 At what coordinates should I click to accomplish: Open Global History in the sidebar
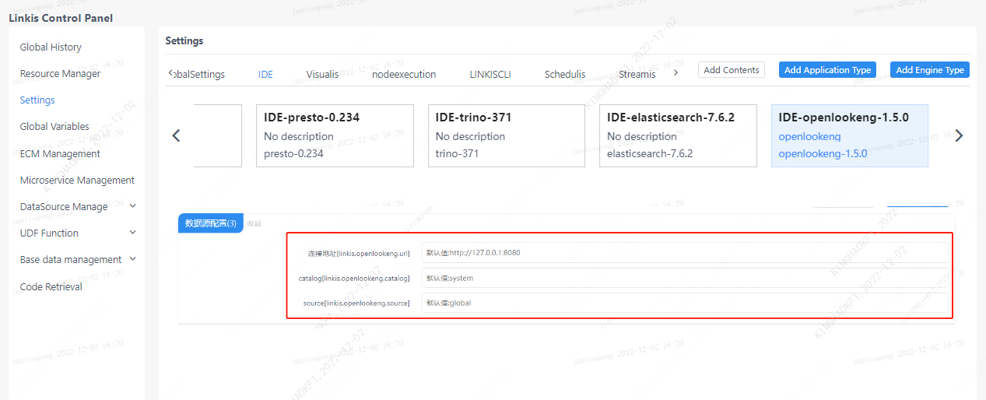[51, 47]
